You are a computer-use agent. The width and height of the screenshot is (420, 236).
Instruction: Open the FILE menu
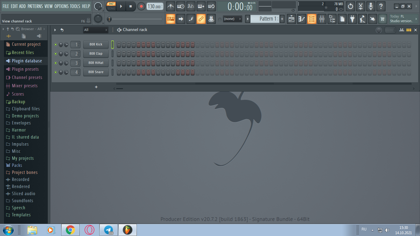click(6, 6)
